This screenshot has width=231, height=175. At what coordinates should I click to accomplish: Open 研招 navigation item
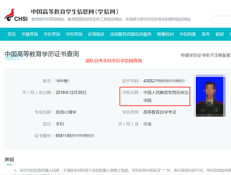[220, 34]
